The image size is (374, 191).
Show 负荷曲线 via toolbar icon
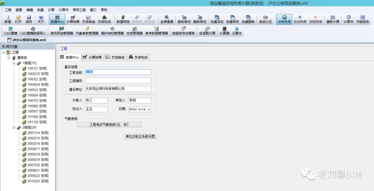(x=89, y=19)
